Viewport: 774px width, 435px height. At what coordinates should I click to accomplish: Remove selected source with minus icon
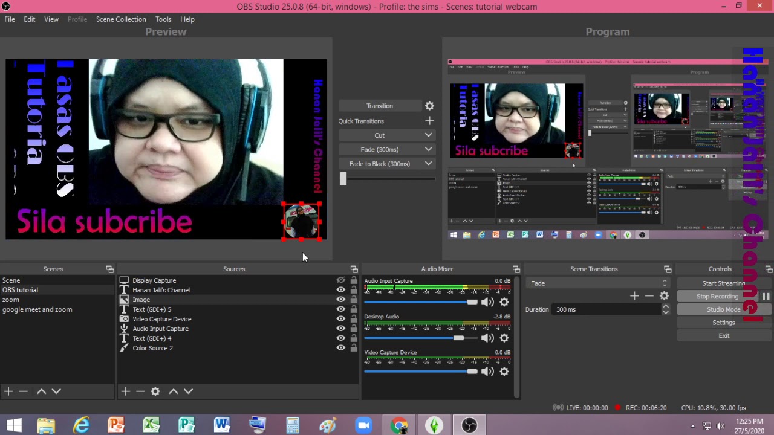point(140,391)
